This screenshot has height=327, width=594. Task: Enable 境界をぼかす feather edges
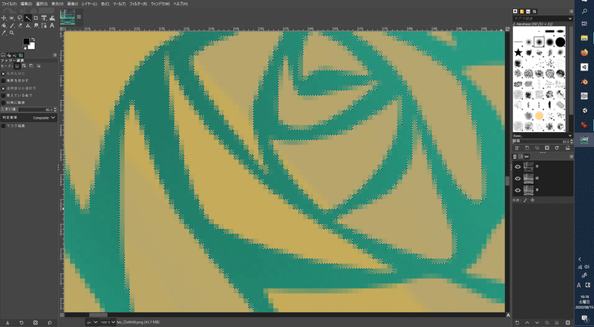pos(4,81)
